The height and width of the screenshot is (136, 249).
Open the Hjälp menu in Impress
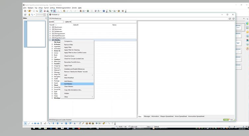[x=80, y=8]
